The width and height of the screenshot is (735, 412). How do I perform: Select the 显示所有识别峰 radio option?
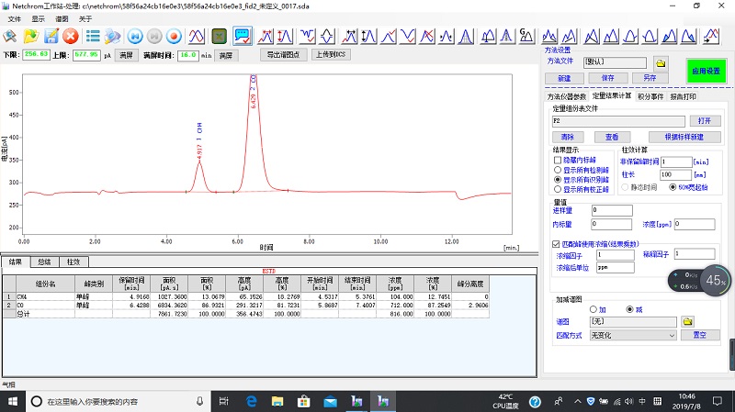tap(558, 180)
